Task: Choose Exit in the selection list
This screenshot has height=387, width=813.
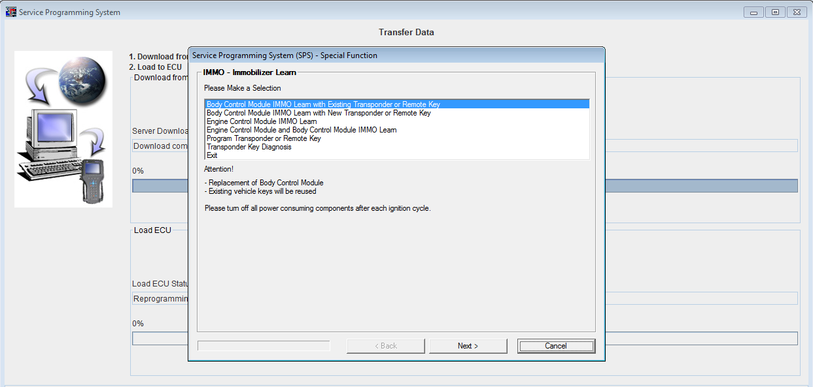Action: 397,155
